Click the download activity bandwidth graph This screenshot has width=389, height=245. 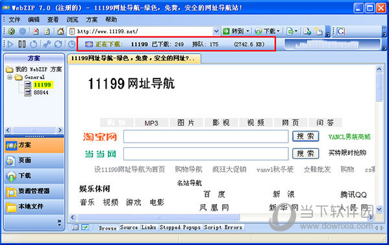(x=333, y=45)
